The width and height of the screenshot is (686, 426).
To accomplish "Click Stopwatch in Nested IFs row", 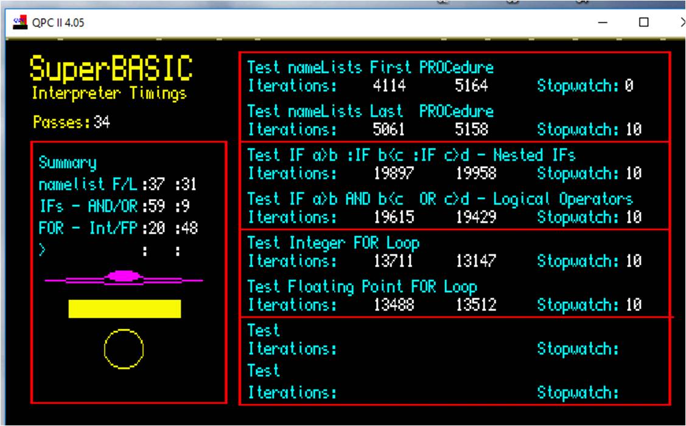I will [589, 173].
